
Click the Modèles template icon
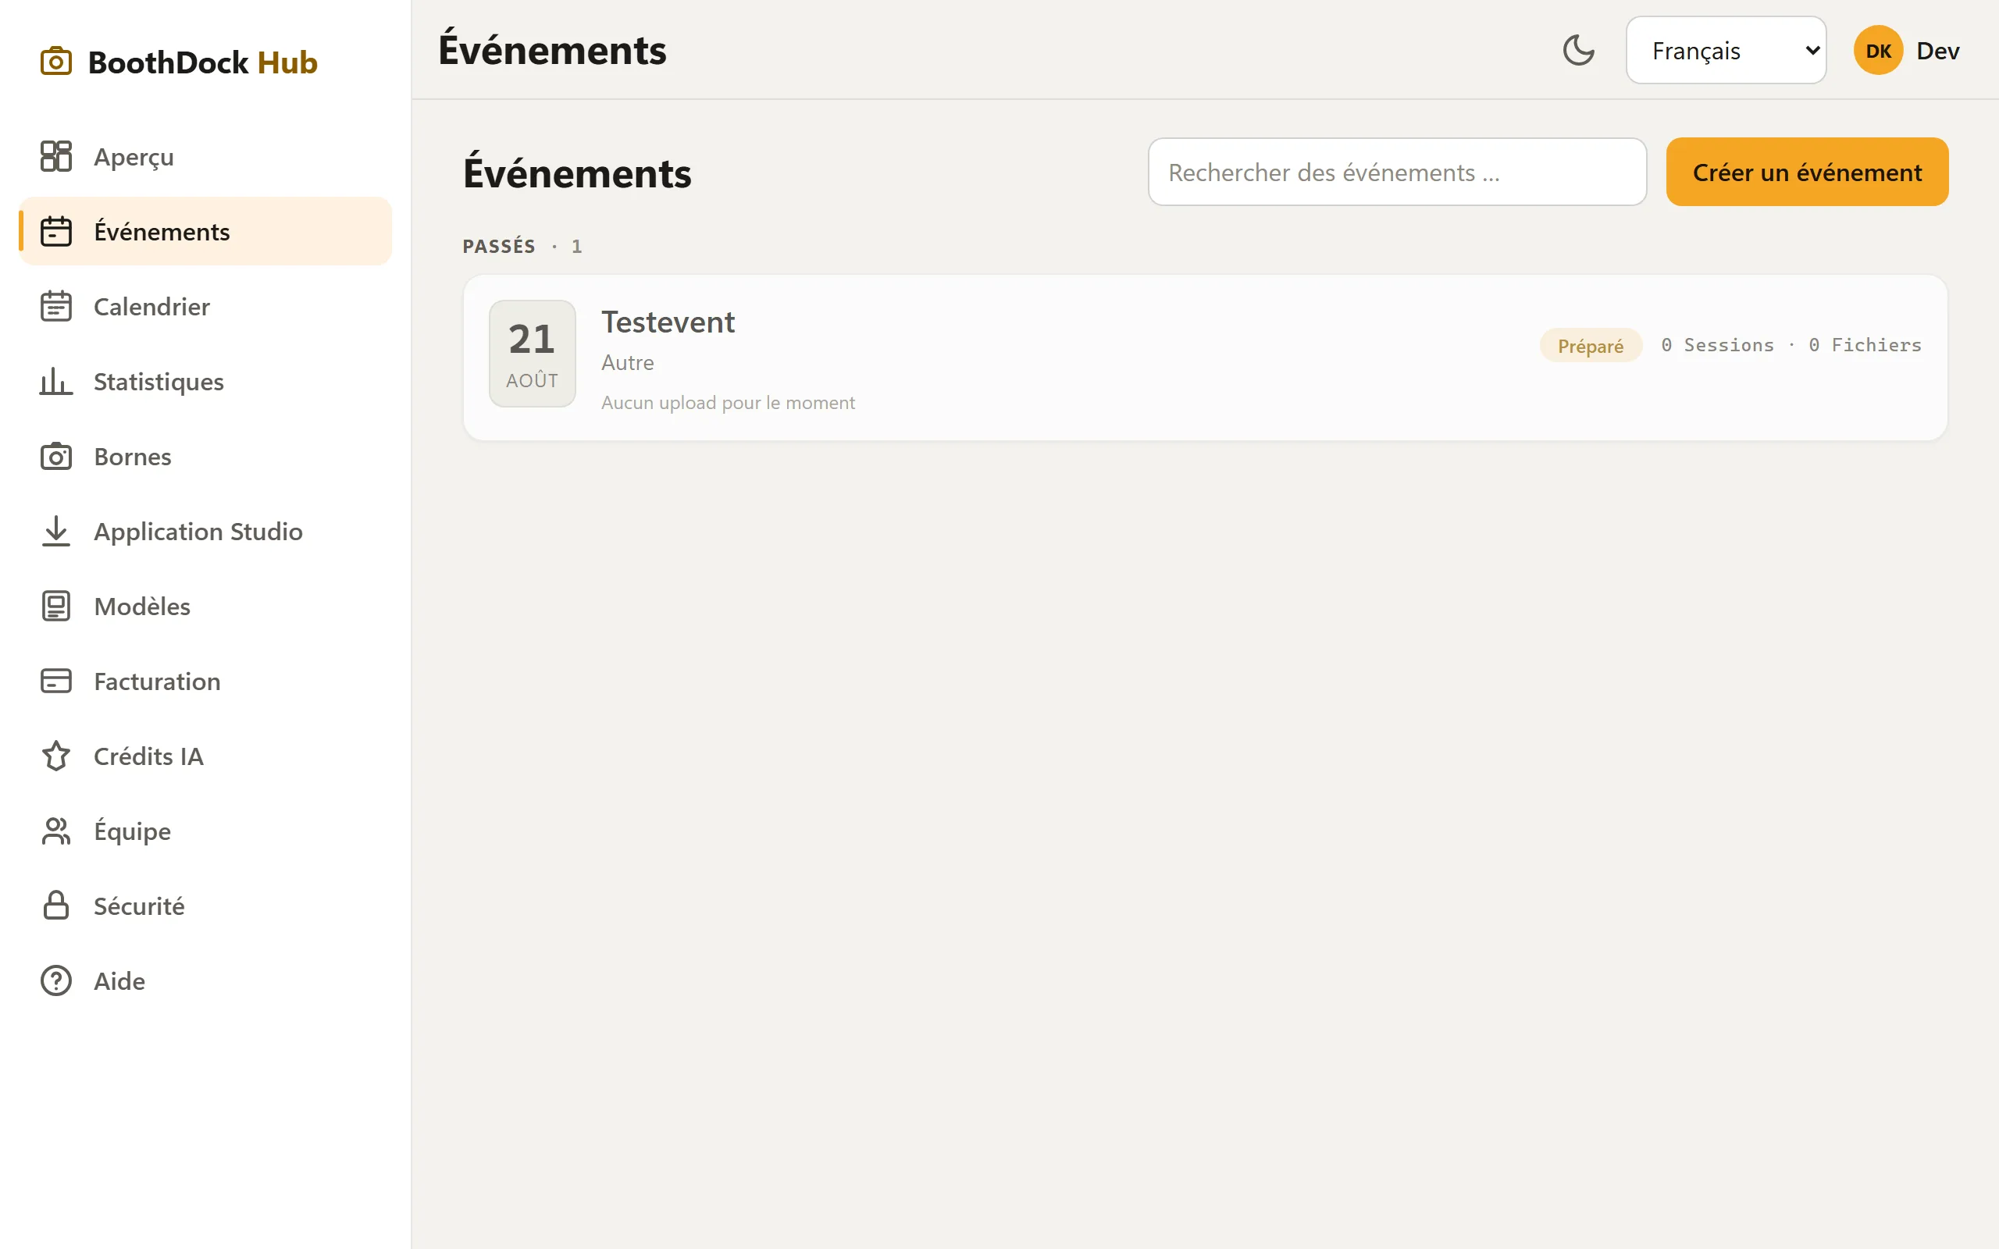[56, 607]
